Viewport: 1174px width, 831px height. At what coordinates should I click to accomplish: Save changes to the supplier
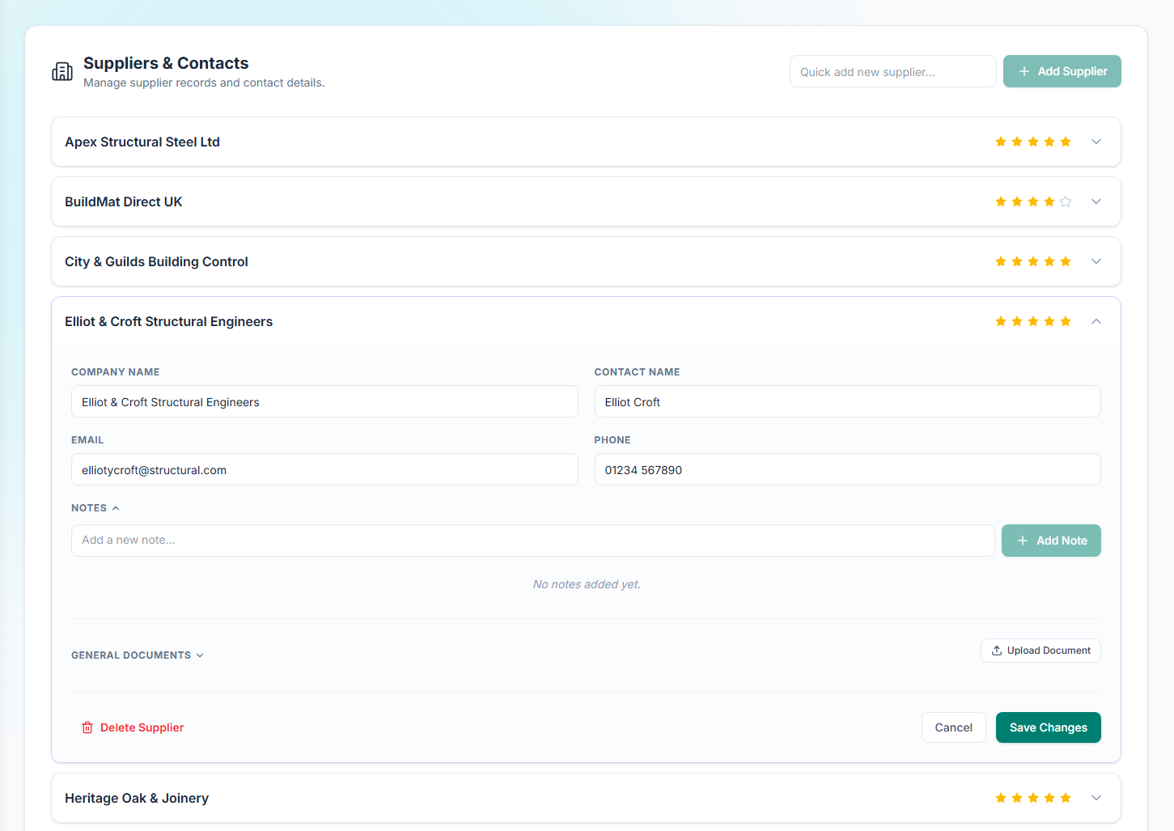(x=1049, y=727)
